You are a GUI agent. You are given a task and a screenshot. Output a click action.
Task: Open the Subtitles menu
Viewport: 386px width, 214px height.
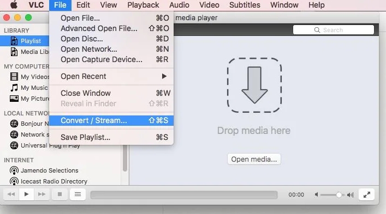click(245, 5)
